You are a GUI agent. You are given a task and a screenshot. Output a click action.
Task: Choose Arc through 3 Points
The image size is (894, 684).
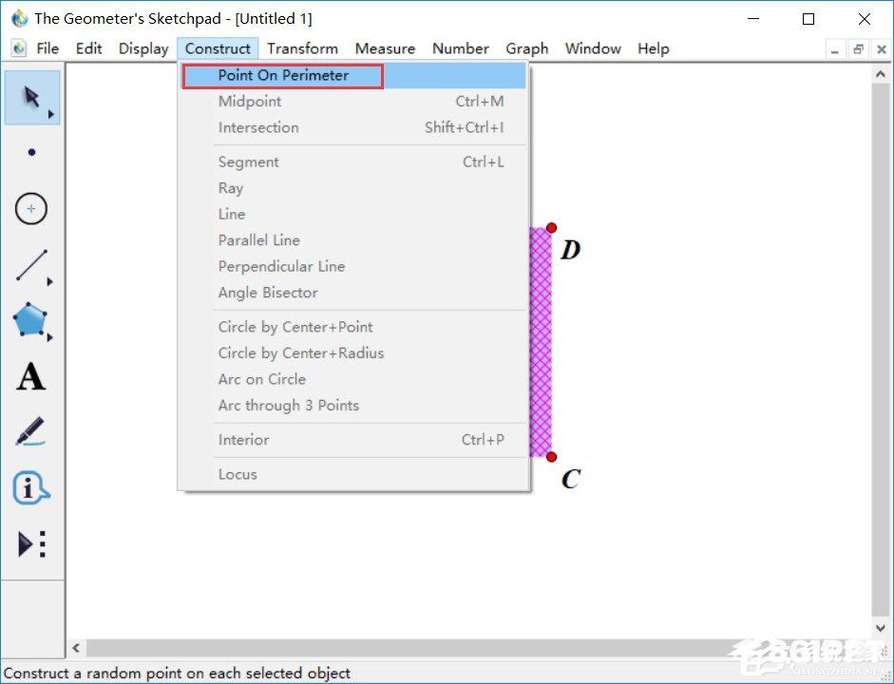[353, 406]
